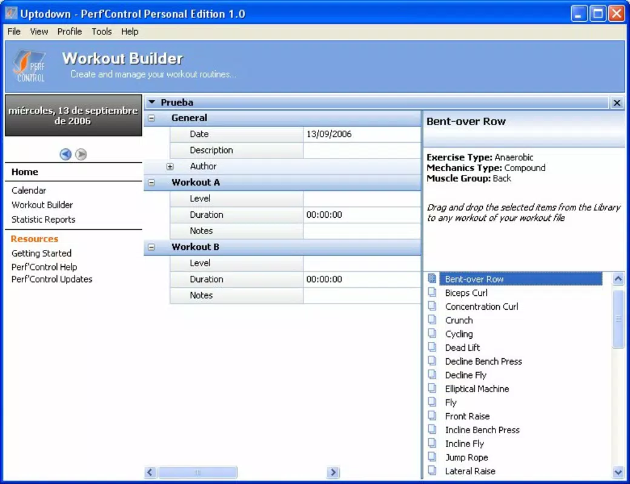Close the Prueba workout panel
This screenshot has height=484, width=630.
coord(617,103)
